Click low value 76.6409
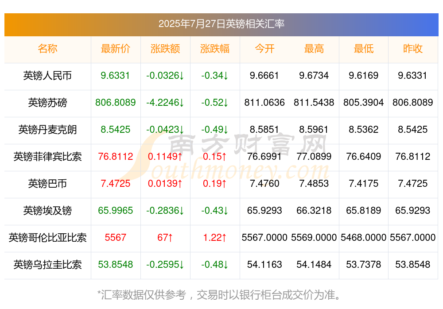This screenshot has width=443, height=309. (x=364, y=156)
